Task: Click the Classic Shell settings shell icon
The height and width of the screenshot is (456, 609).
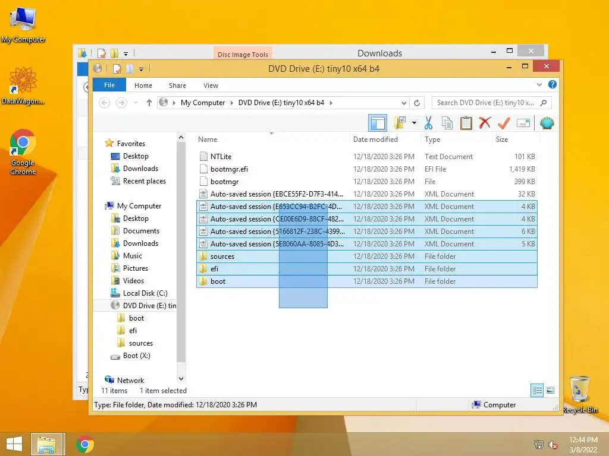Action: coord(547,123)
